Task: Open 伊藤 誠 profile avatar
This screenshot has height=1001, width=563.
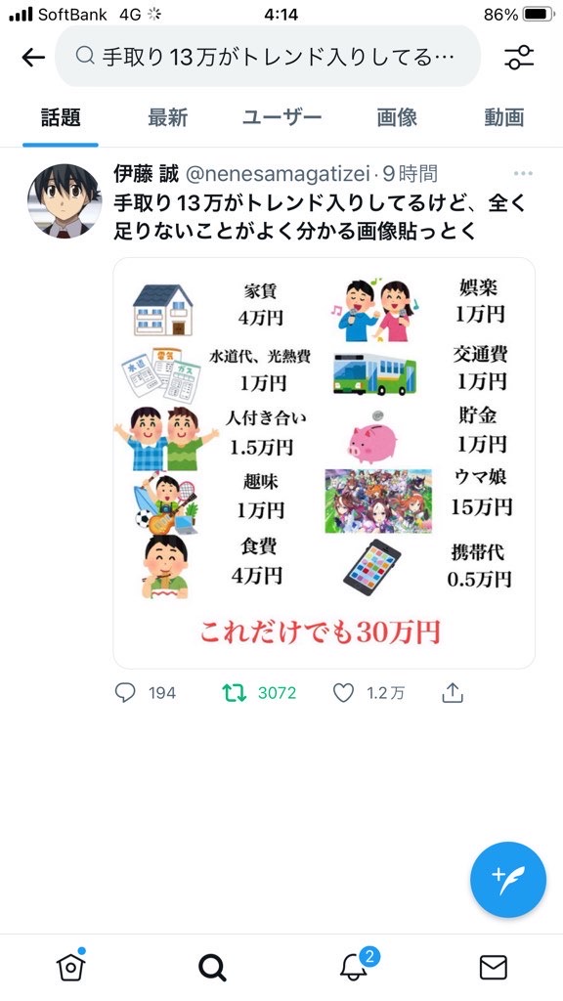Action: coord(65,201)
